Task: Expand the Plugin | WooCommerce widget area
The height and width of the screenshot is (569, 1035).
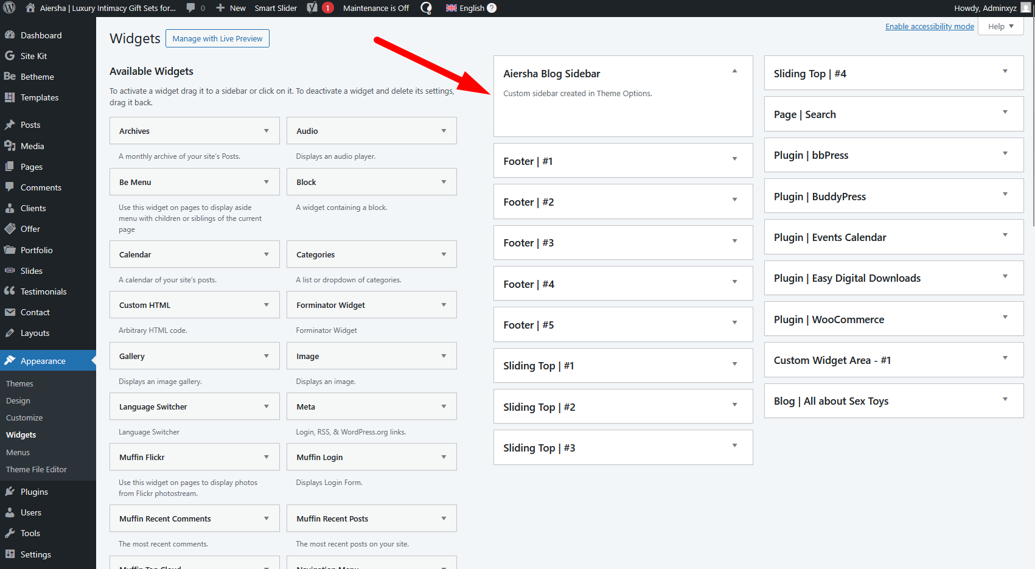Action: click(x=1005, y=318)
